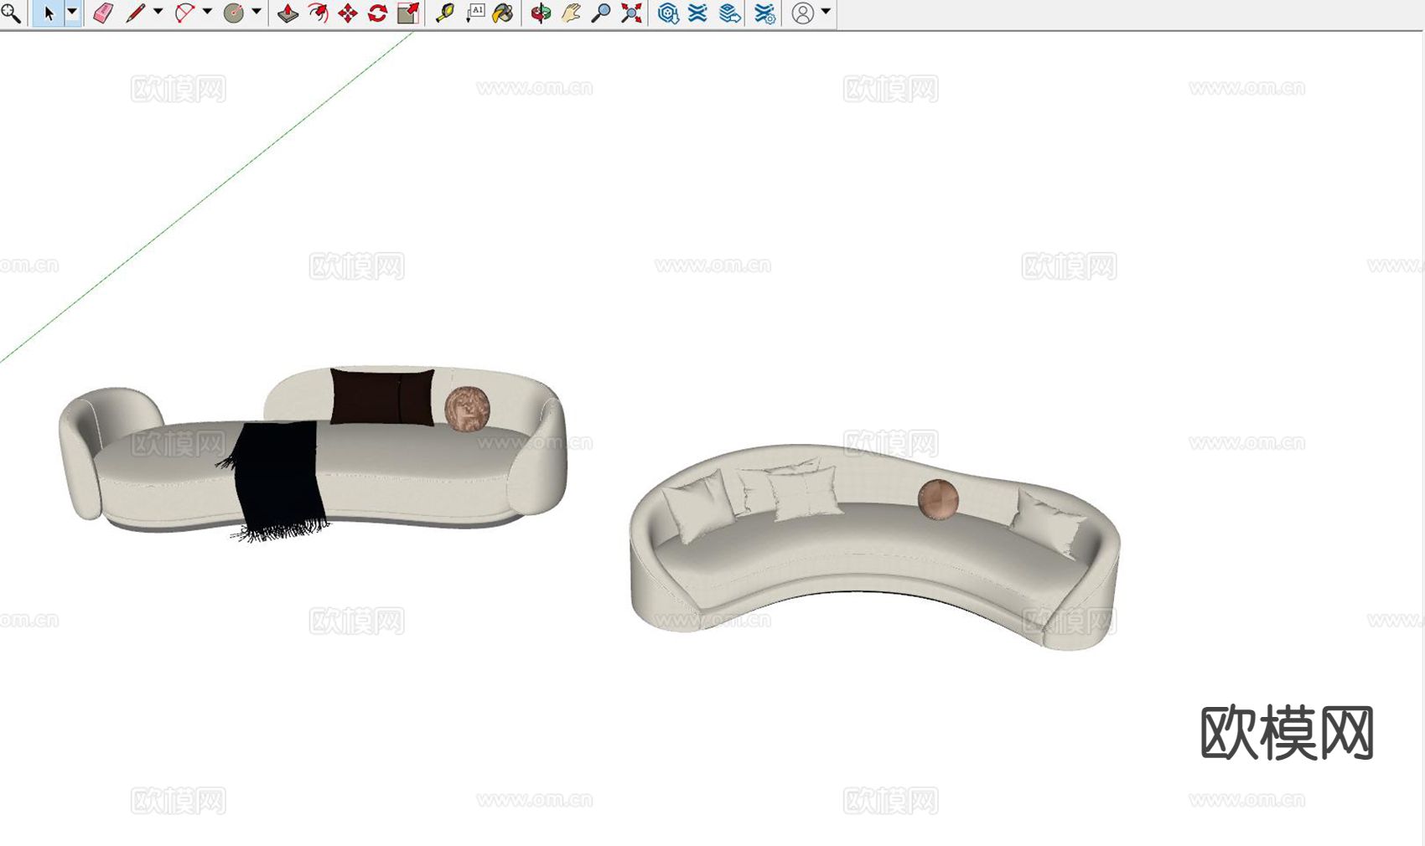Select the Orbit tool
This screenshot has height=846, width=1425.
tap(541, 13)
